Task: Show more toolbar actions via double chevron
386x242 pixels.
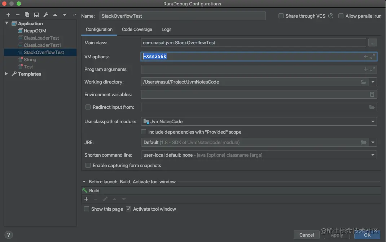Action: [74, 15]
